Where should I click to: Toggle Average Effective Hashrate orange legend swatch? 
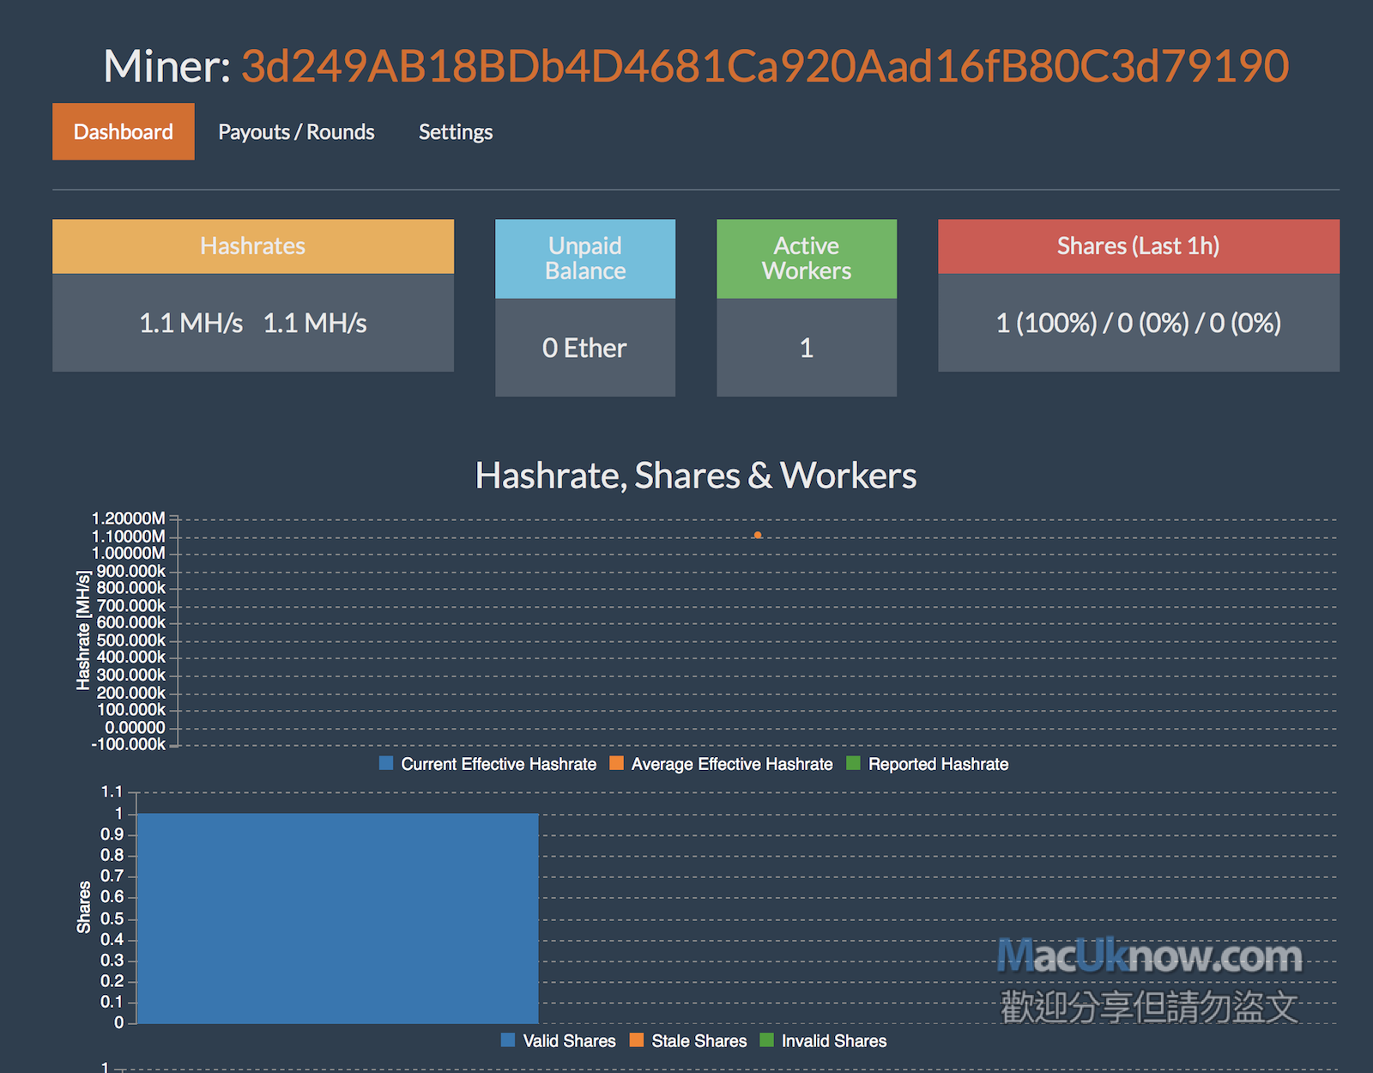pyautogui.click(x=616, y=763)
